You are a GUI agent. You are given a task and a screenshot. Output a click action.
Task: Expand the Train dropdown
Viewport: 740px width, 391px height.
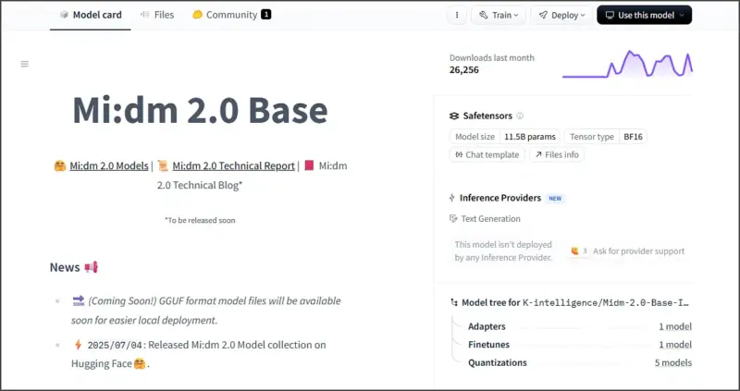pos(499,15)
